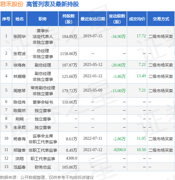Click change value -8200.0
Screen dimensions: 175x180
(x=119, y=150)
